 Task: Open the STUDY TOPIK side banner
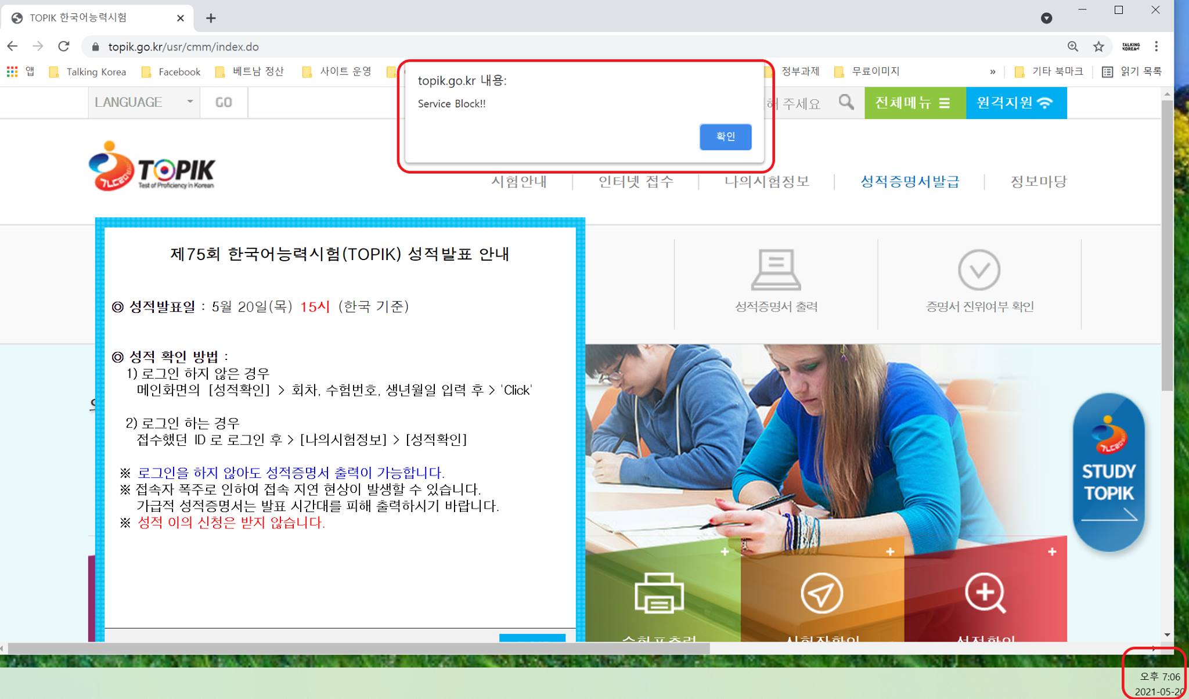(x=1109, y=472)
